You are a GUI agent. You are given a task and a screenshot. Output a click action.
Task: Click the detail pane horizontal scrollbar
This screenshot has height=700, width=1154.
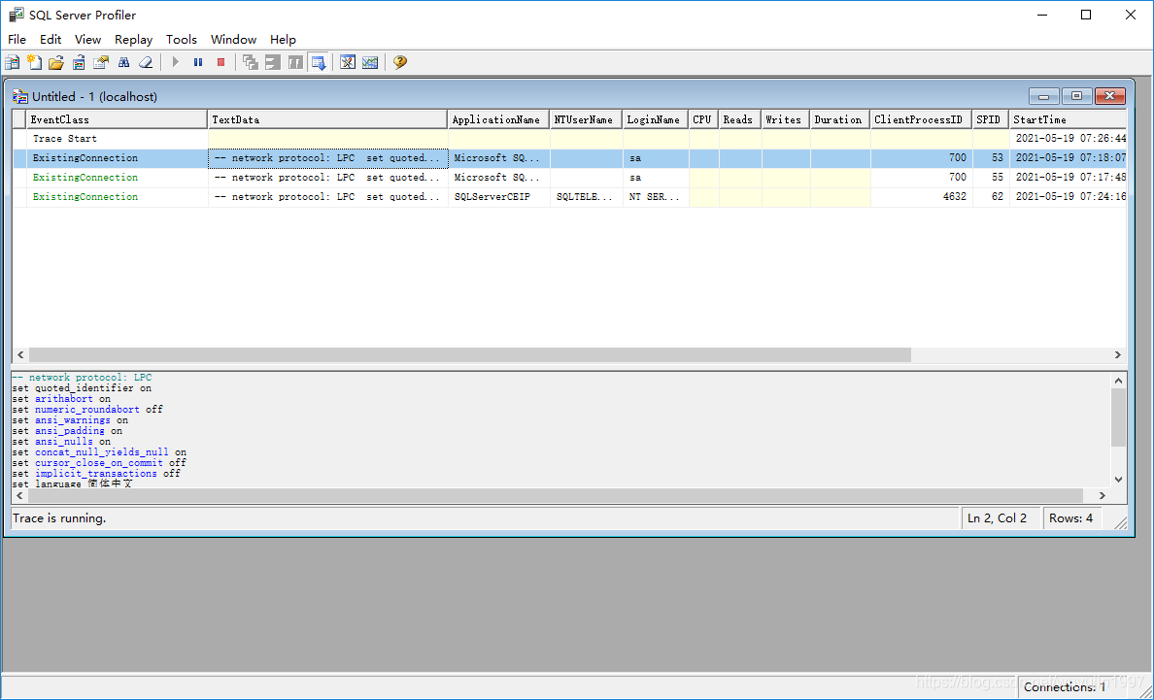(x=556, y=495)
